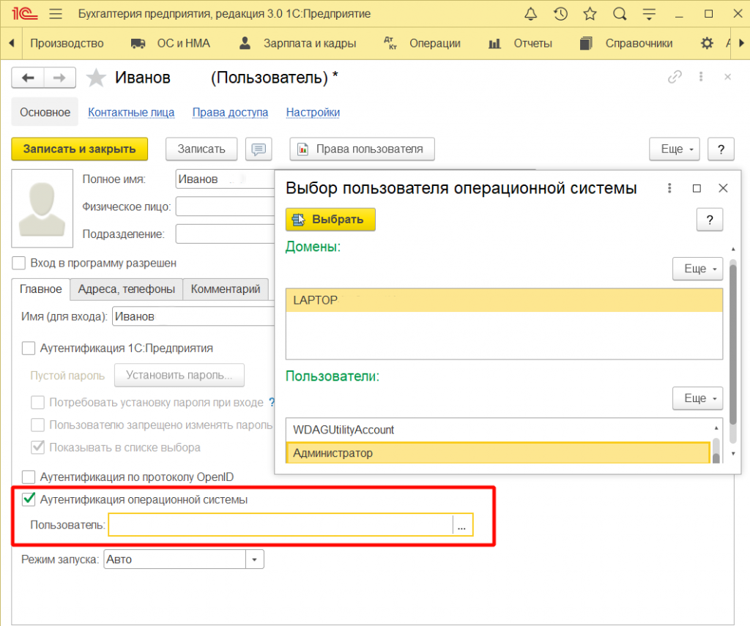Viewport: 750px width, 626px height.
Task: Mark Иванов user as favorite star
Action: click(x=96, y=78)
